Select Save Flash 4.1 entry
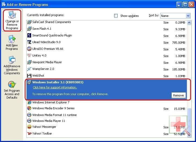Viewport: 196px width, 142px height. coord(107,29)
